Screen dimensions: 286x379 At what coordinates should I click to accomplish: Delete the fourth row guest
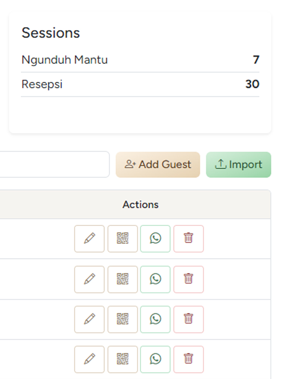[188, 359]
